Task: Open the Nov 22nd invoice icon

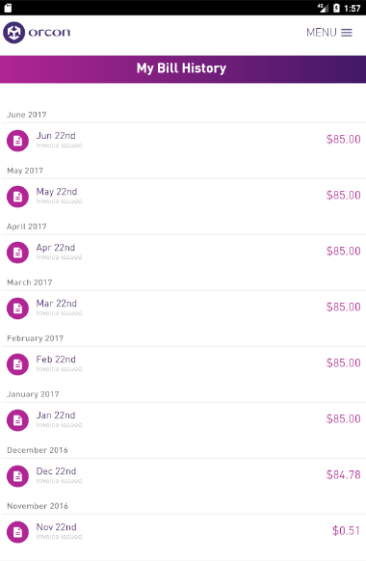Action: [17, 532]
